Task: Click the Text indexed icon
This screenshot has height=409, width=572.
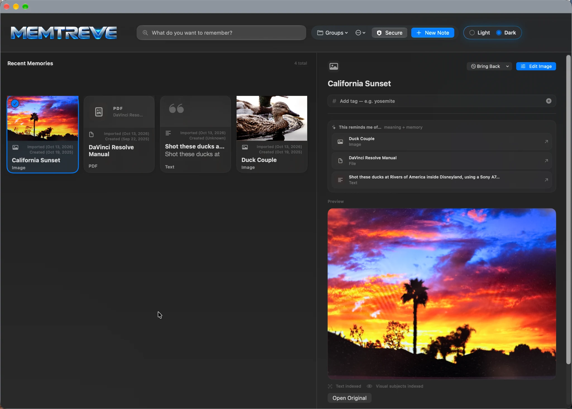Action: (x=330, y=386)
